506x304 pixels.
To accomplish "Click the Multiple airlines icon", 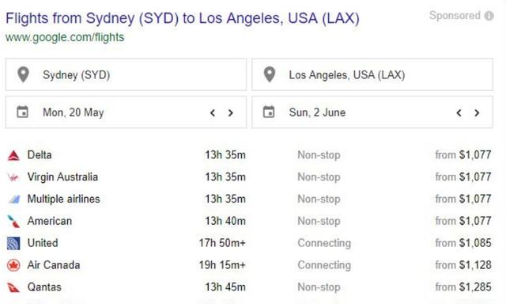I will (14, 199).
